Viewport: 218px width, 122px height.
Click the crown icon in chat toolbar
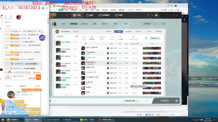14,72
